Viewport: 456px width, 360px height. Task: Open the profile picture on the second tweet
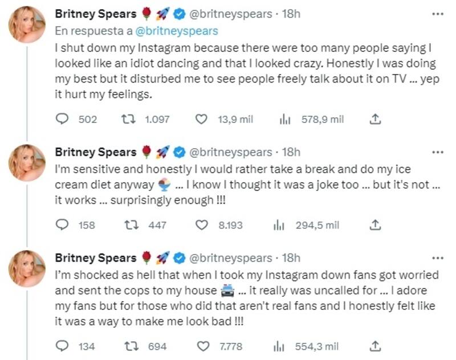[x=27, y=163]
